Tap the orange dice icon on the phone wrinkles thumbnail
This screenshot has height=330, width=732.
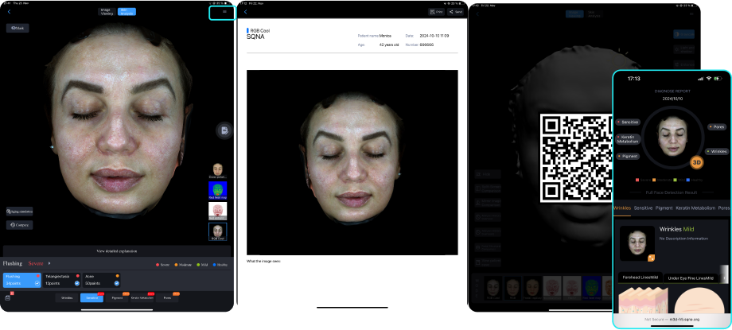click(651, 258)
